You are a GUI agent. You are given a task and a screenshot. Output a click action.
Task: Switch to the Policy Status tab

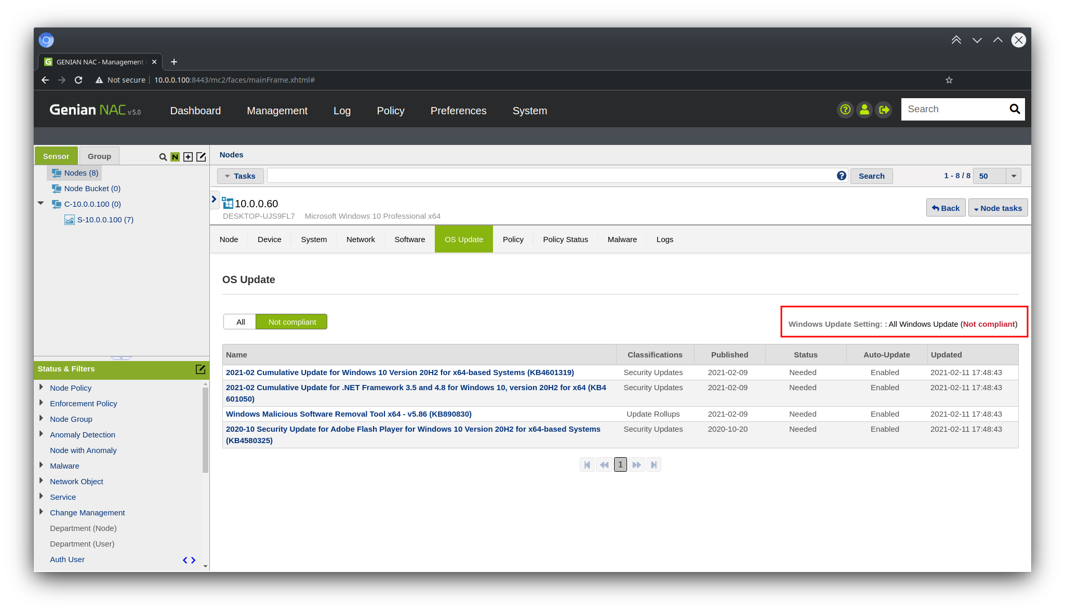point(565,240)
